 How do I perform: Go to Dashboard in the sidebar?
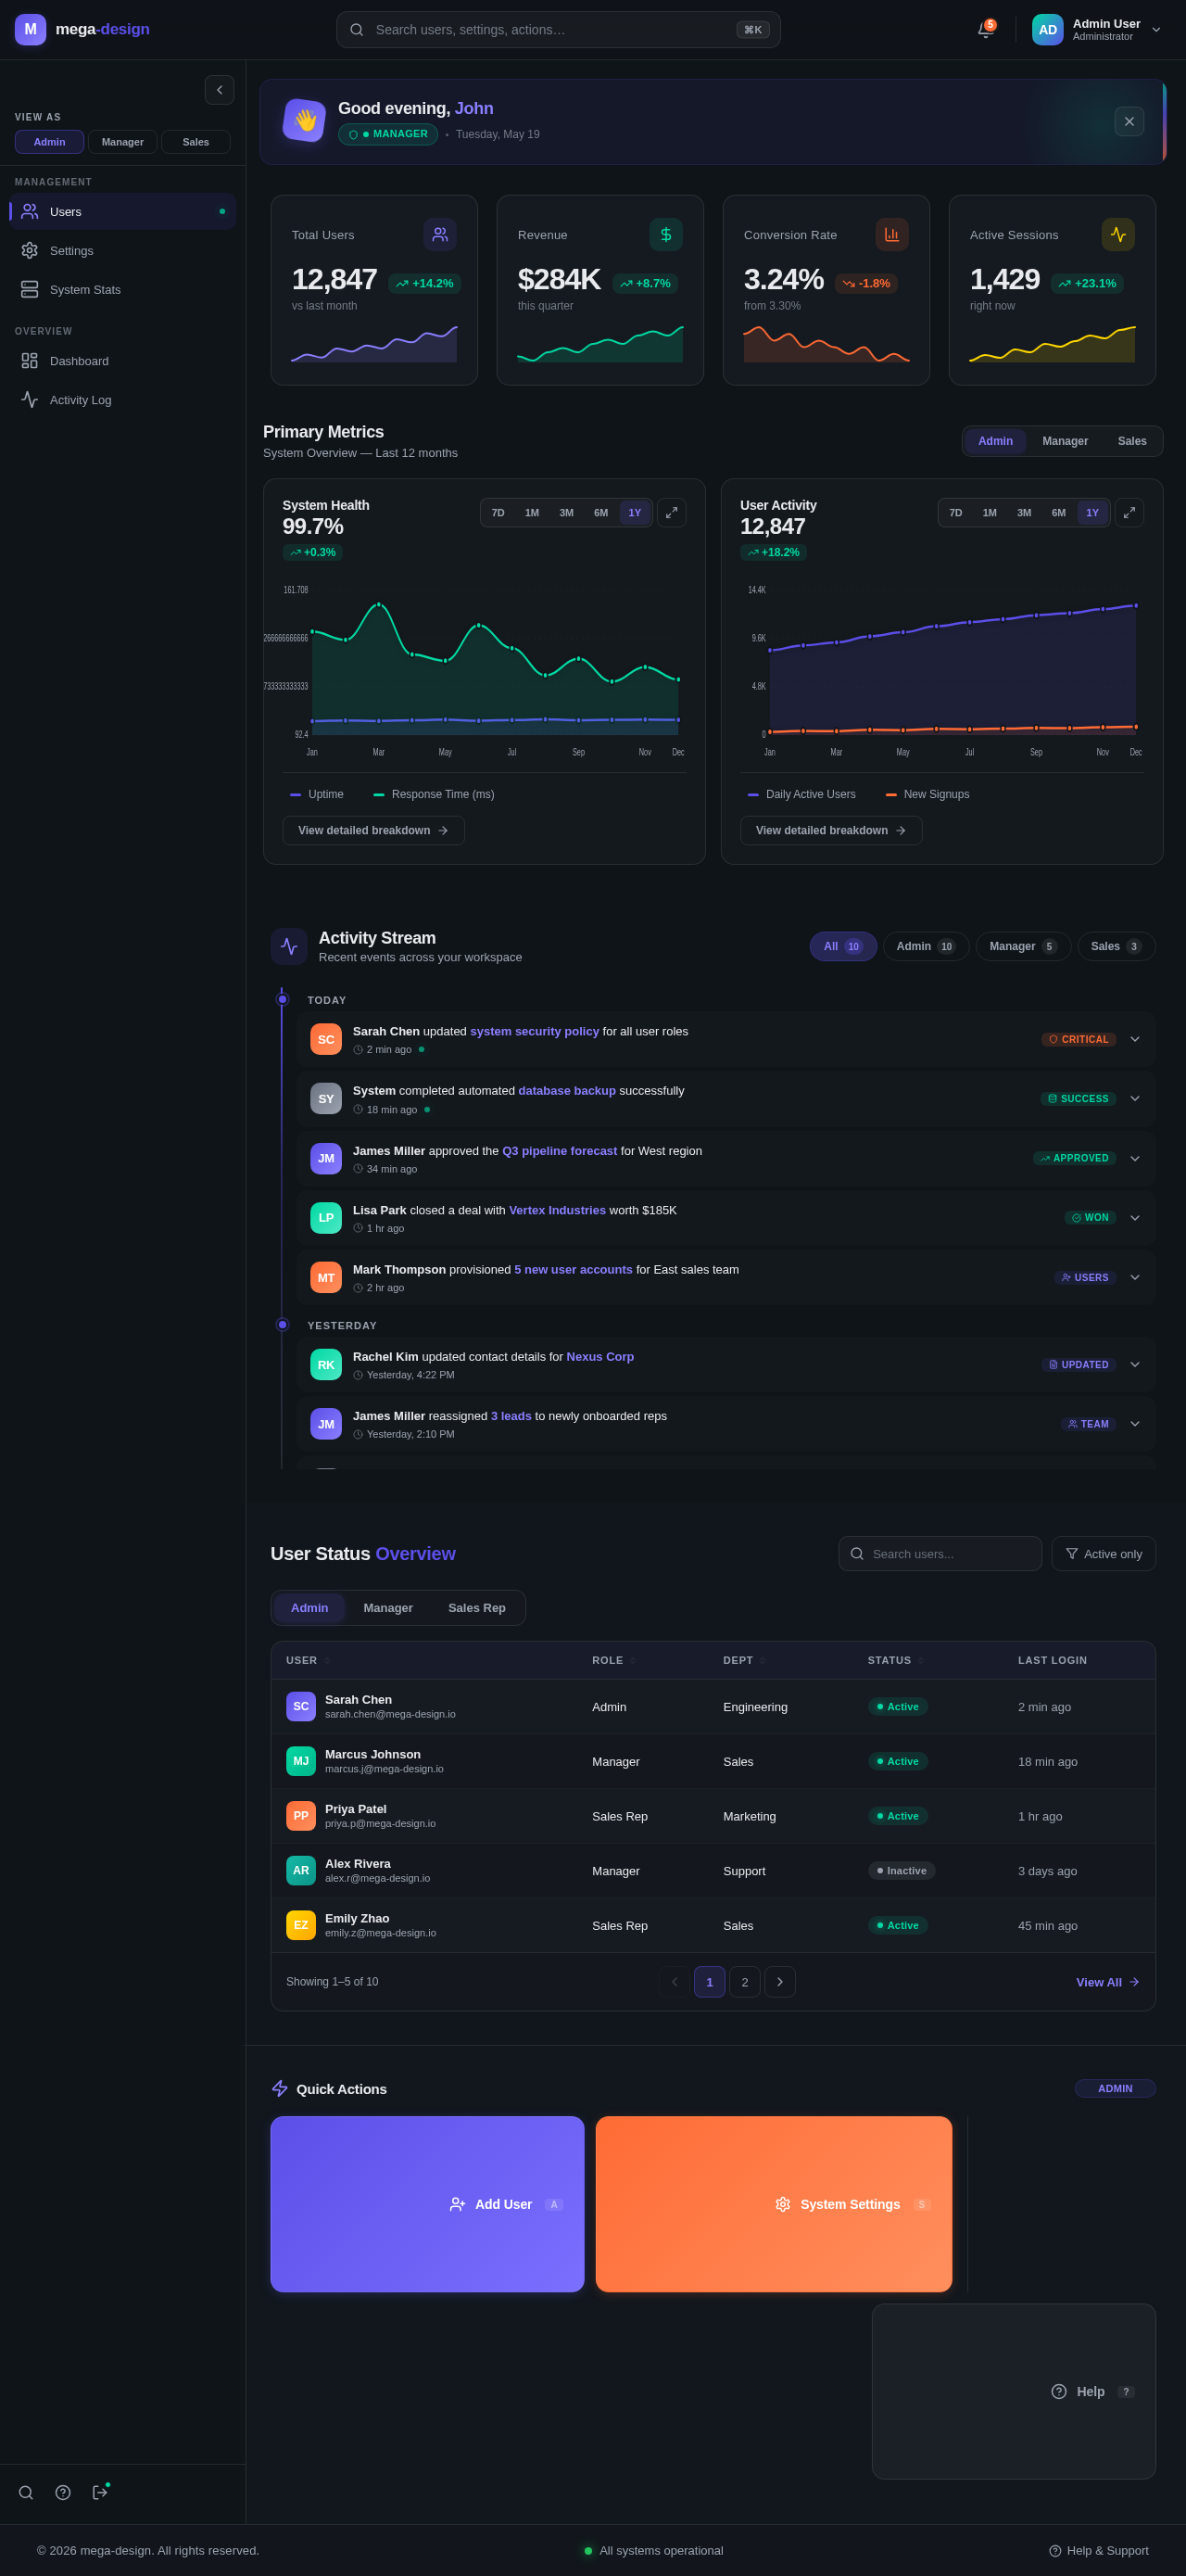click(123, 361)
